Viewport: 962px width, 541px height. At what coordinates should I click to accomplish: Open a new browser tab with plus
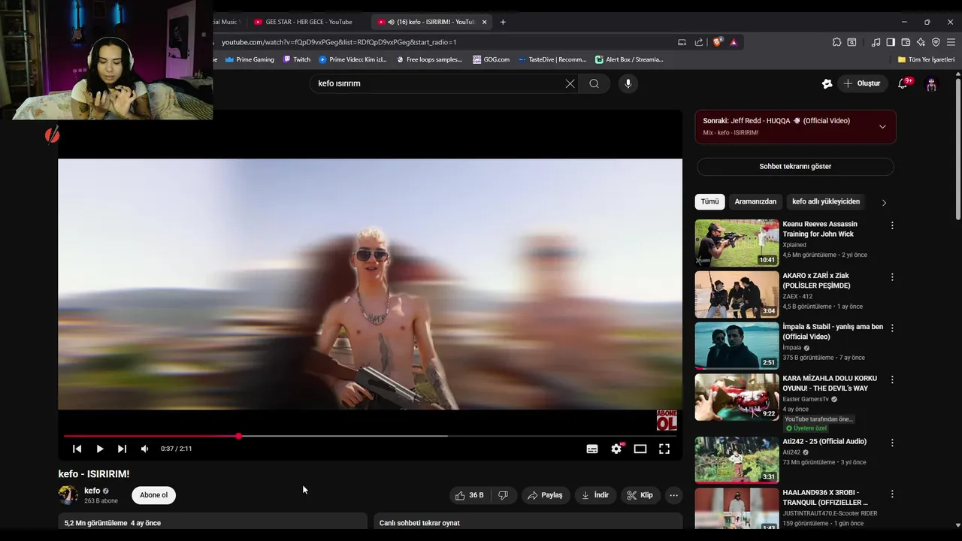[503, 22]
